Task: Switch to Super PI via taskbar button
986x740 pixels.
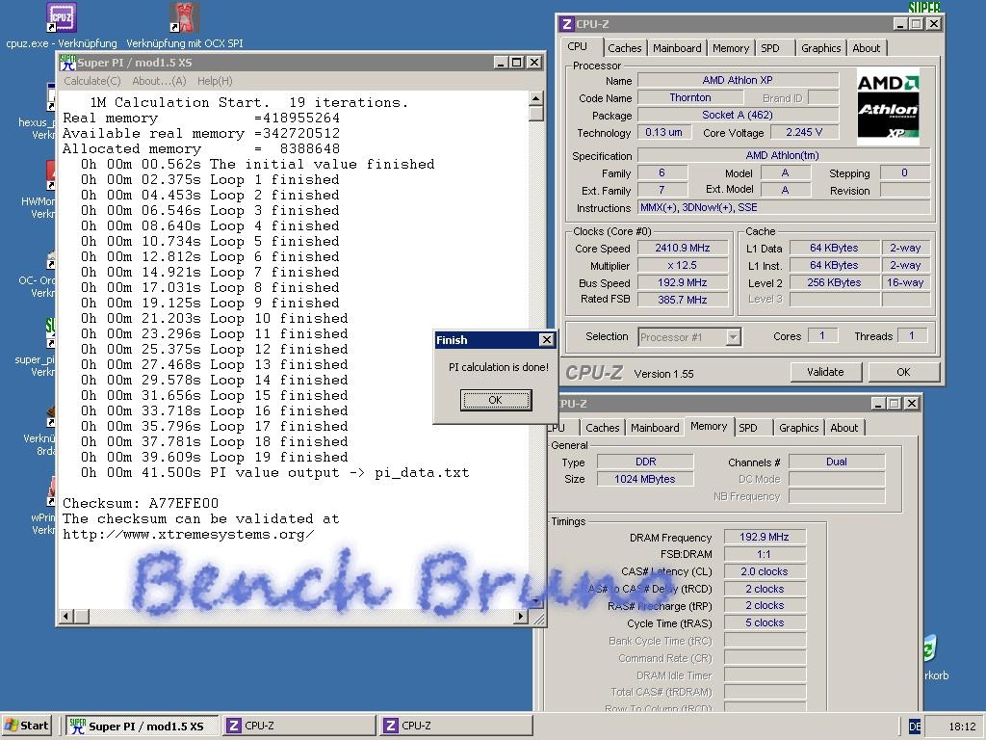Action: pos(142,726)
